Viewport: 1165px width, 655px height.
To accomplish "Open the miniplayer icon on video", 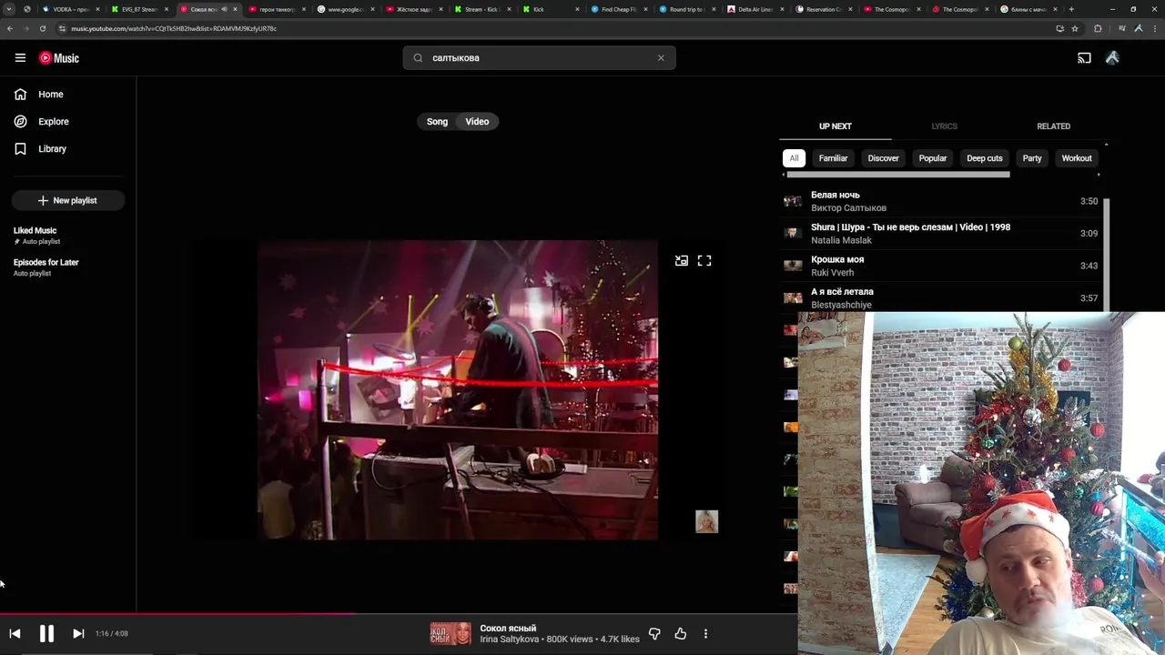I will pos(682,260).
